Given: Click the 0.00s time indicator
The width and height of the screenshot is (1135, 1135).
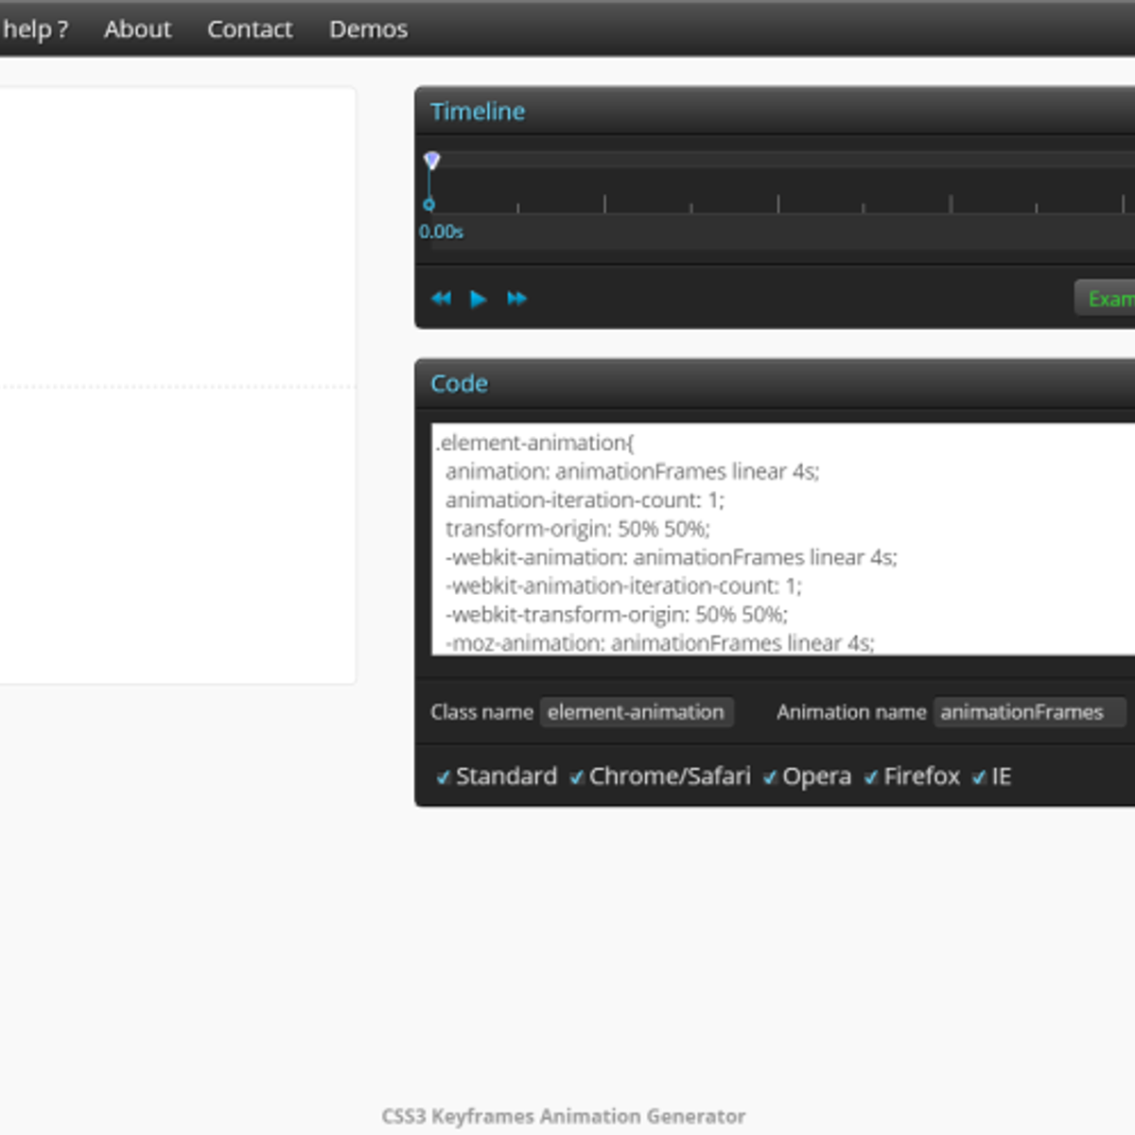Looking at the screenshot, I should click(x=441, y=232).
